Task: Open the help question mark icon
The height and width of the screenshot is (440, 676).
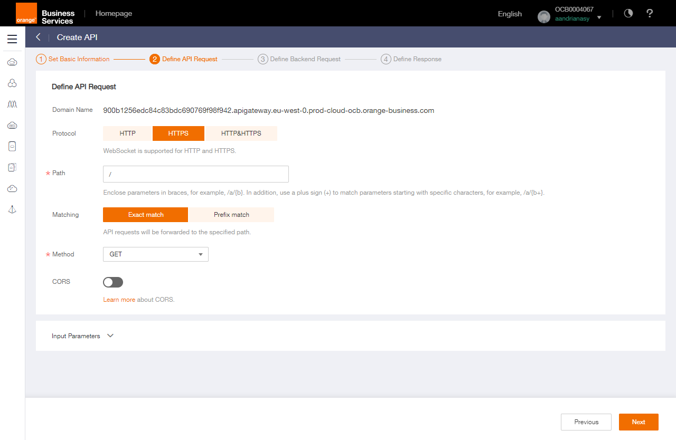Action: pyautogui.click(x=650, y=14)
